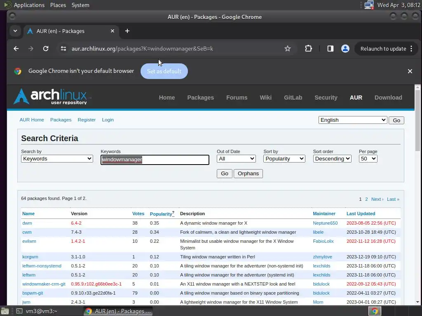Click the Login link
Viewport: 422px width, 316px height.
pyautogui.click(x=108, y=120)
